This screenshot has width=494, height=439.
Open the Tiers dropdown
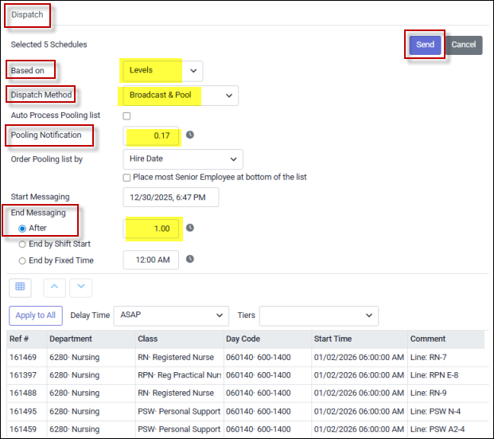point(318,315)
